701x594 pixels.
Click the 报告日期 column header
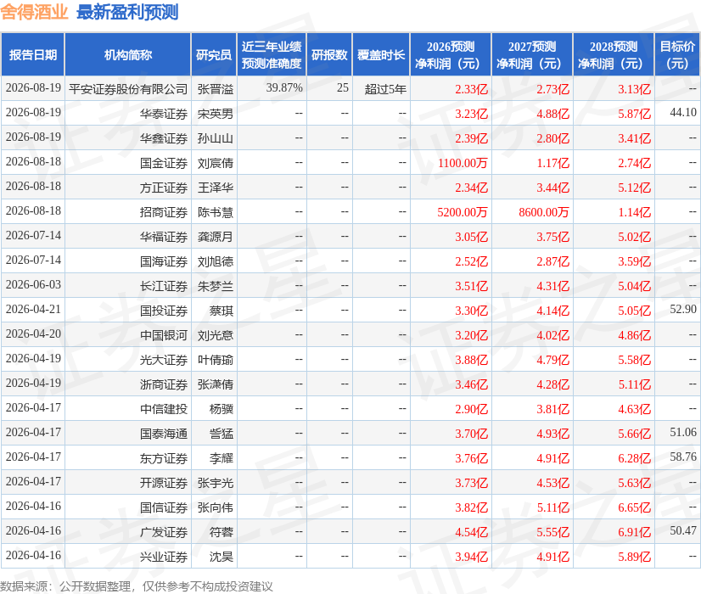point(32,54)
